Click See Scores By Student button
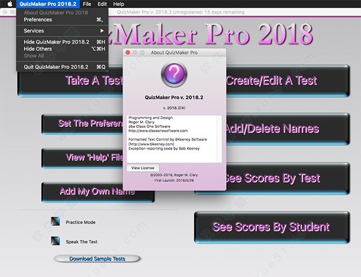Image resolution: width=361 pixels, height=277 pixels. tap(272, 227)
